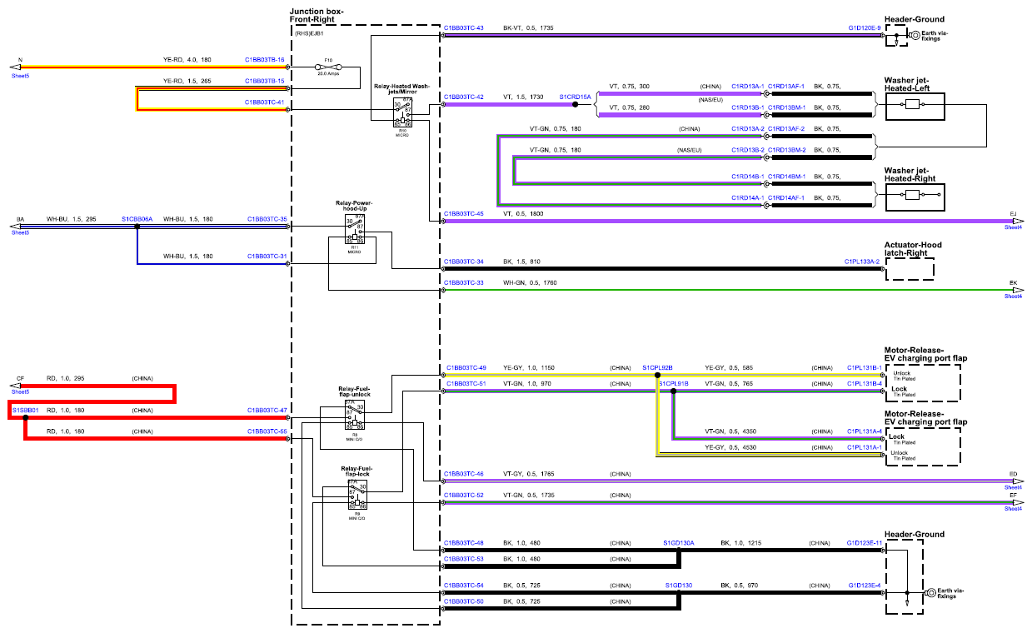Screen dimensions: 1032x633
Task: Select the Relay-Power-hood-Up relay symbol
Action: 354,229
